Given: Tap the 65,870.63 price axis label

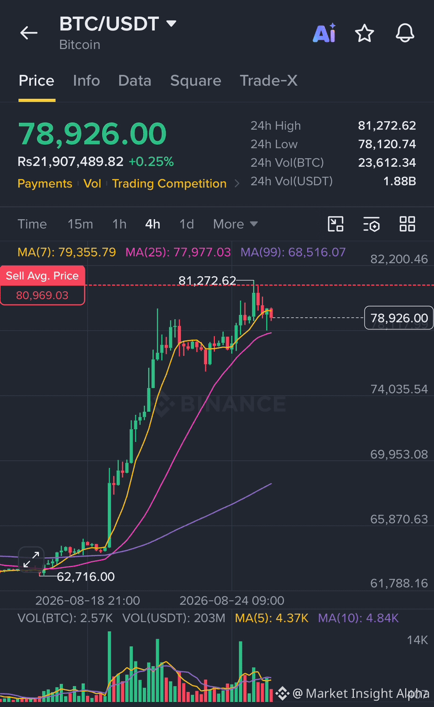Looking at the screenshot, I should click(x=399, y=519).
